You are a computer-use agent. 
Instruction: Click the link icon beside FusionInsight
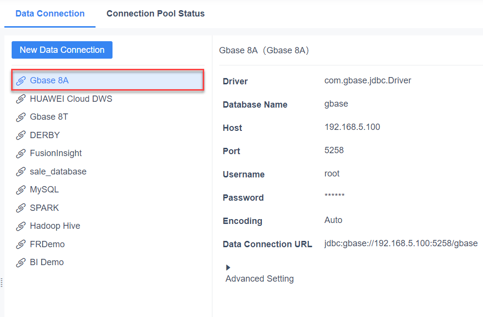tap(21, 154)
